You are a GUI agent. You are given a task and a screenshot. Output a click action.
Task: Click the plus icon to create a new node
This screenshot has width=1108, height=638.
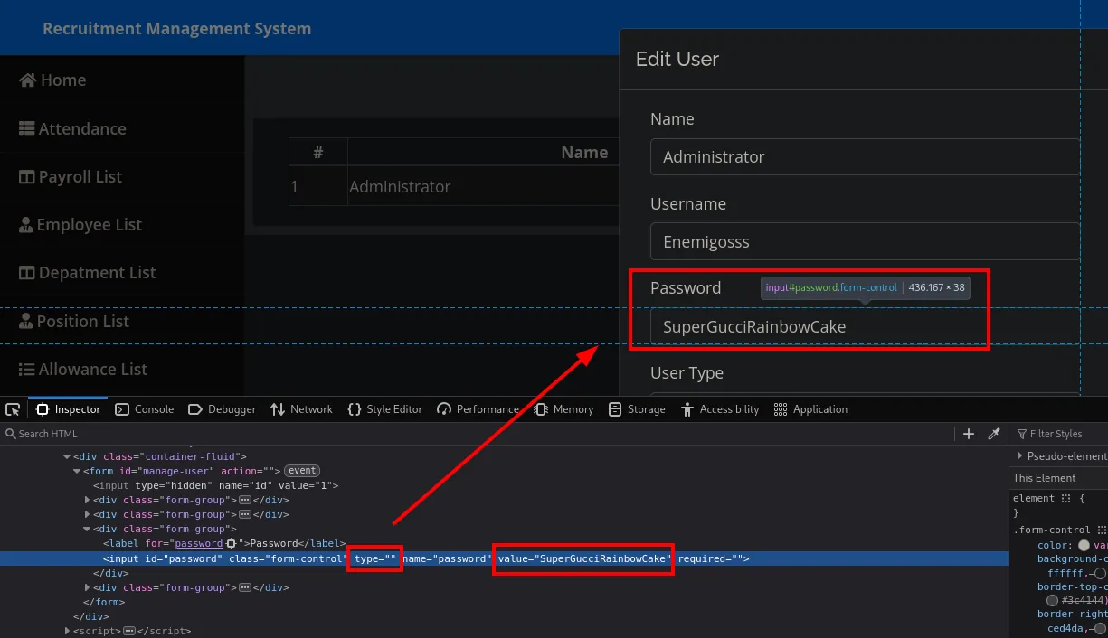[x=969, y=434]
